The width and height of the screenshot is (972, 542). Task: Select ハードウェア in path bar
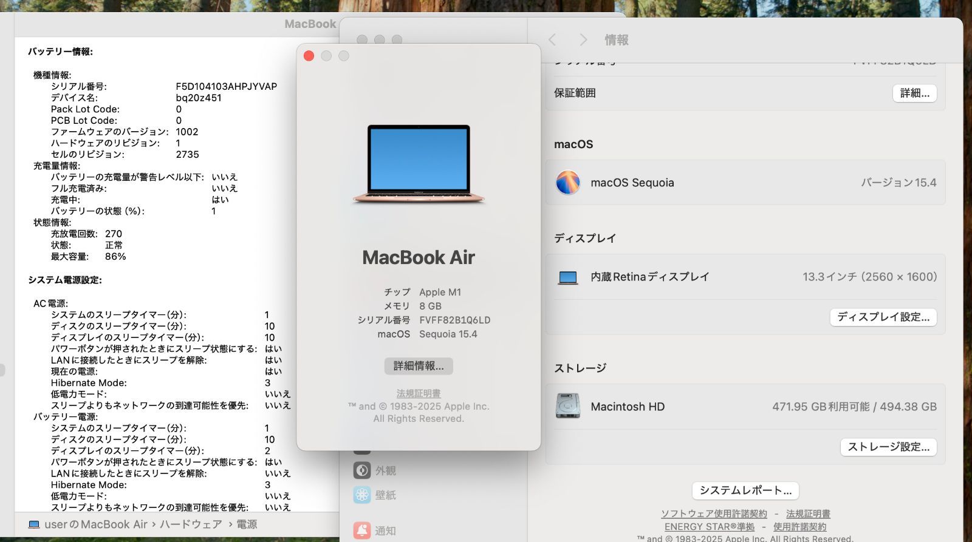point(191,524)
